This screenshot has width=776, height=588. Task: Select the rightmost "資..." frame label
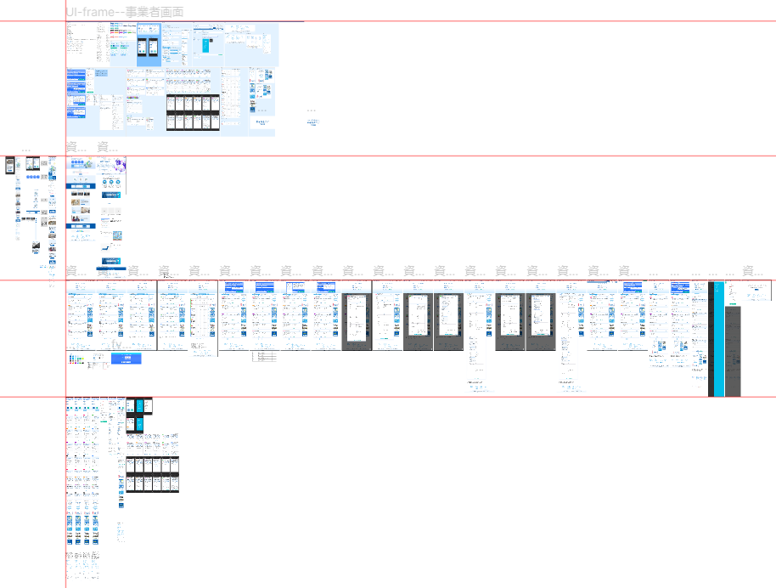click(x=748, y=271)
